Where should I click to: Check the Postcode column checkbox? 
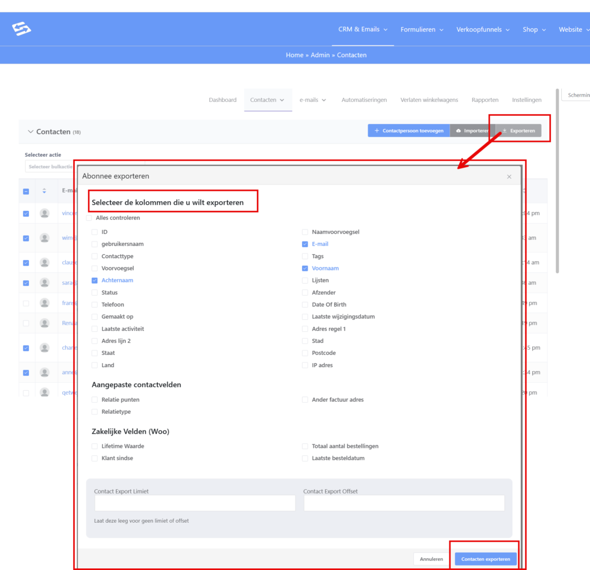[305, 353]
